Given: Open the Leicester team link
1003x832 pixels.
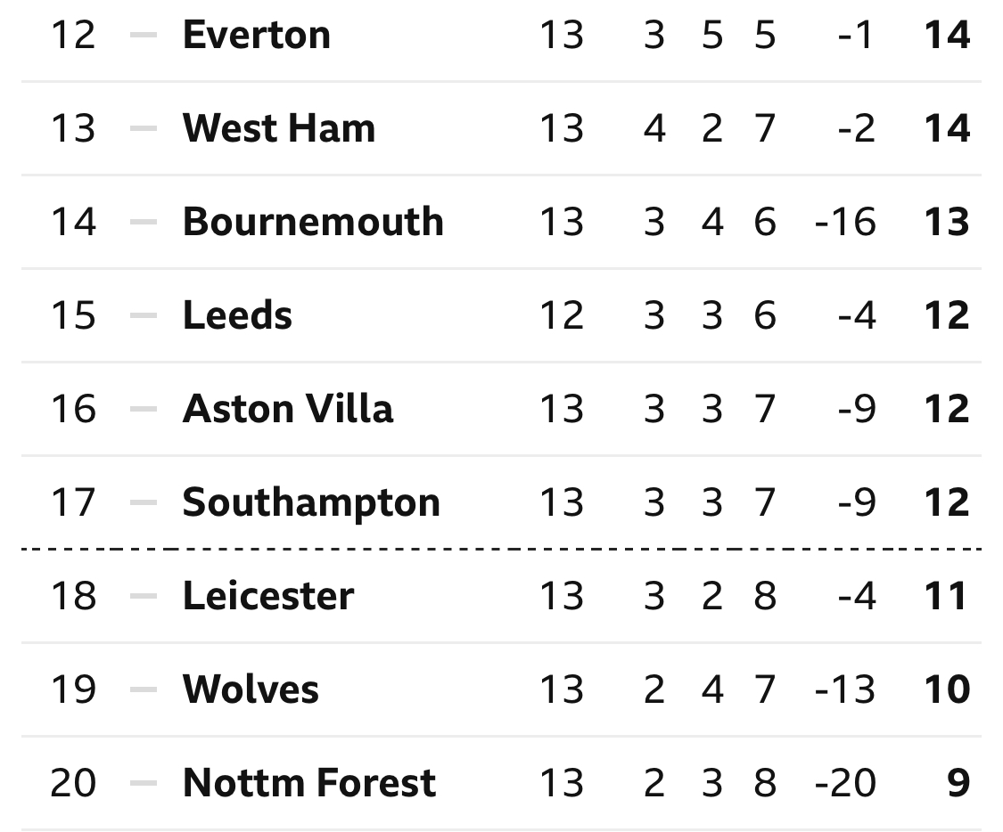Looking at the screenshot, I should (268, 596).
